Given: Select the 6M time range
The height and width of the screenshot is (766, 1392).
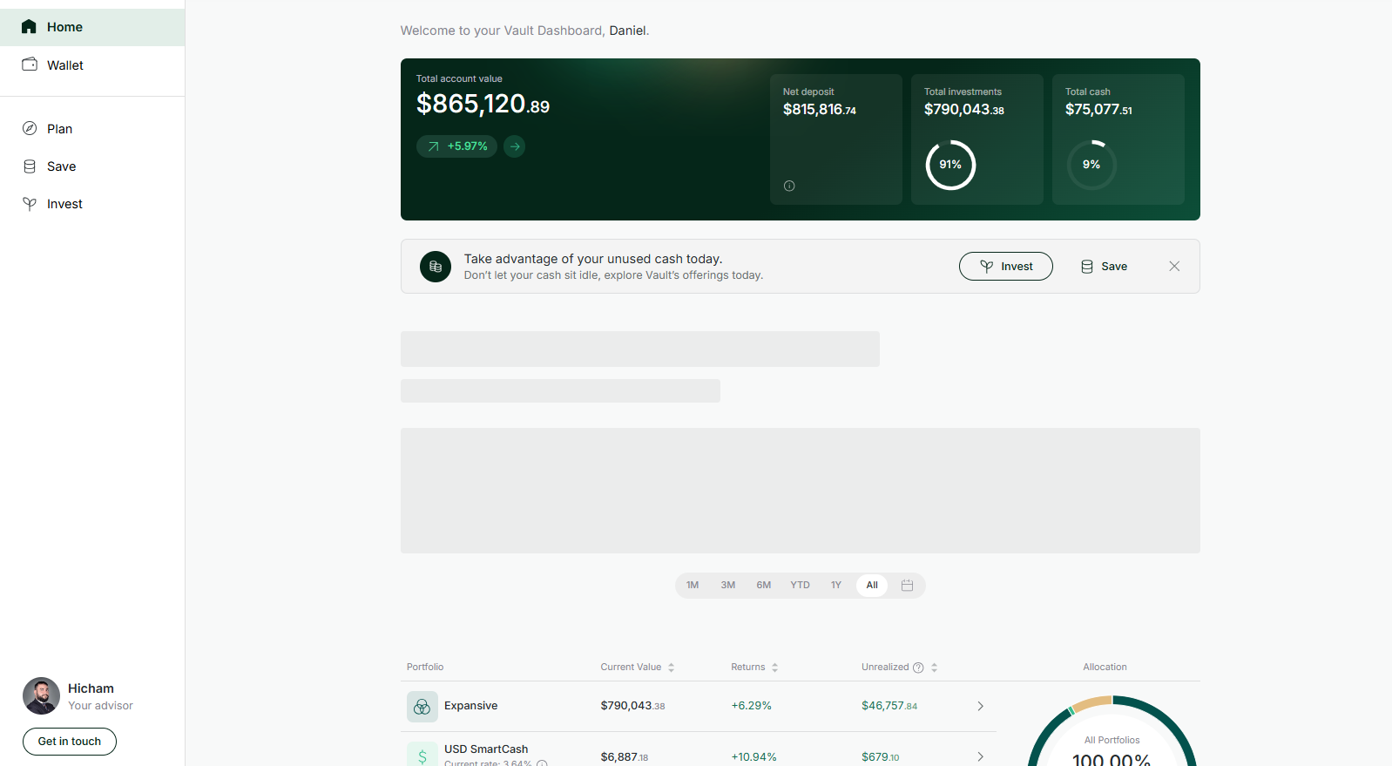Looking at the screenshot, I should tap(764, 586).
